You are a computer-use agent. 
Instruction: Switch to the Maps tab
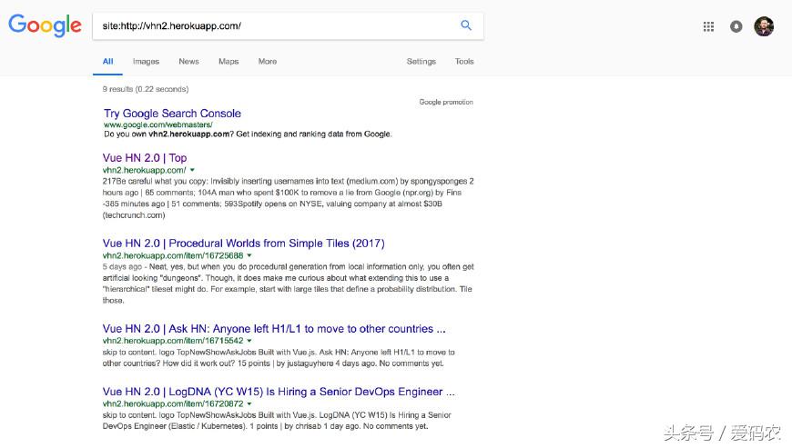[228, 62]
